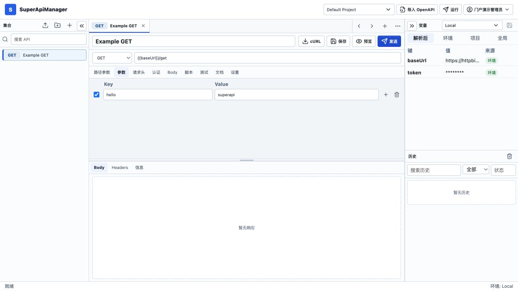The image size is (518, 291).
Task: Click the export collection upload icon
Action: [x=45, y=25]
